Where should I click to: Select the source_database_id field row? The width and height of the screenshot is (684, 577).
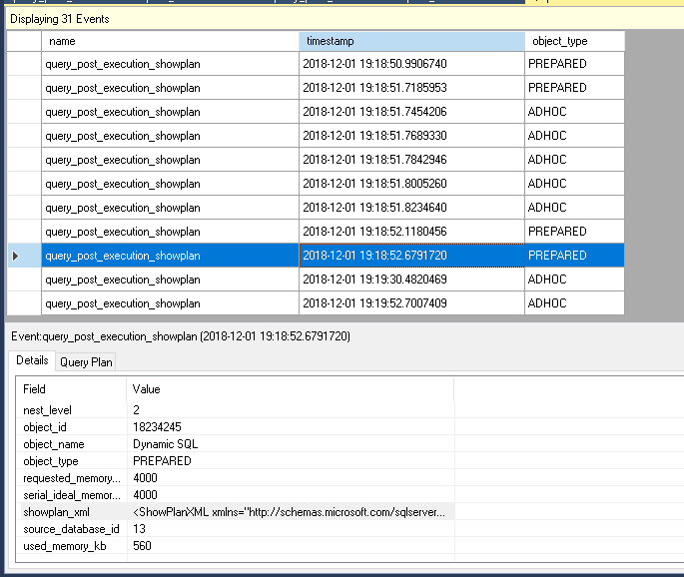[69, 528]
